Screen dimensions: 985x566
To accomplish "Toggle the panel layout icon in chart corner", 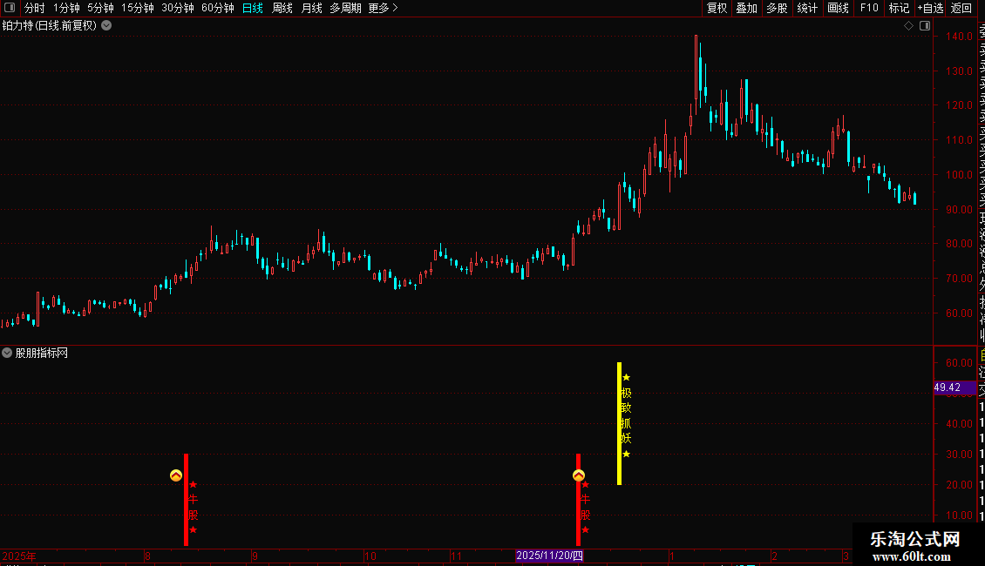I will coord(925,26).
